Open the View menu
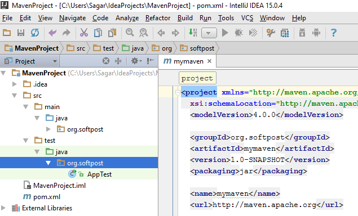 [x=45, y=18]
